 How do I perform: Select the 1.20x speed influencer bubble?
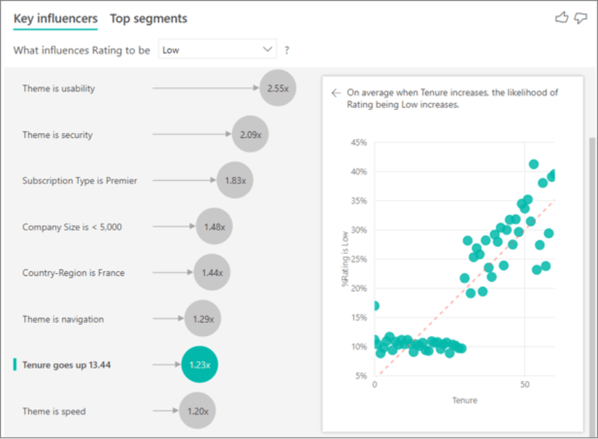[197, 411]
